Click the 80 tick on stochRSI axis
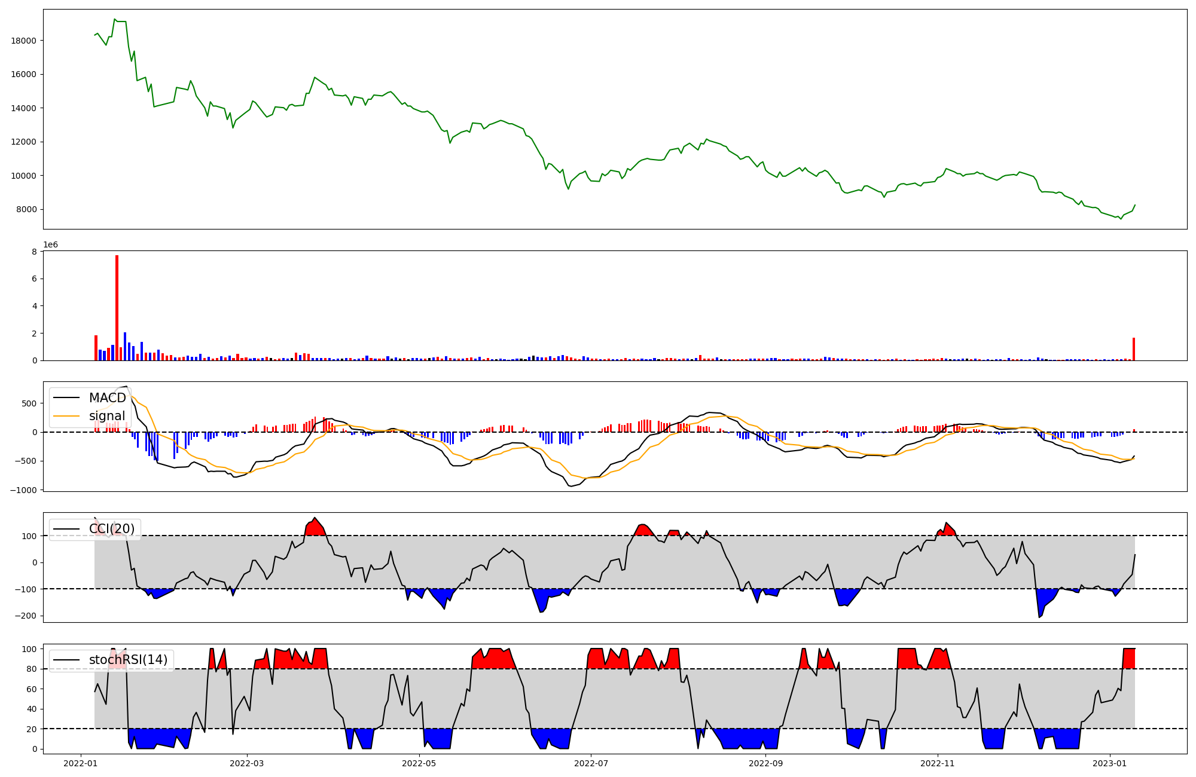The width and height of the screenshot is (1196, 777). tap(32, 669)
